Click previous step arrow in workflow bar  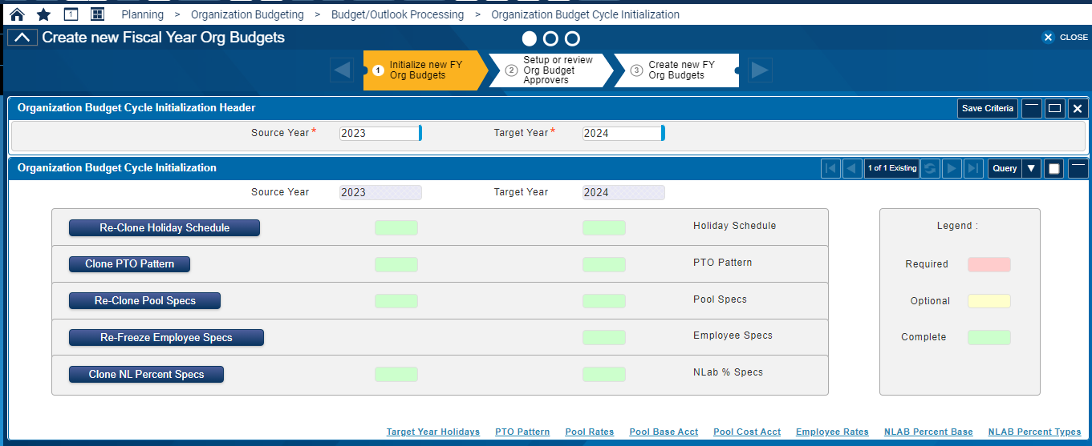tap(342, 70)
